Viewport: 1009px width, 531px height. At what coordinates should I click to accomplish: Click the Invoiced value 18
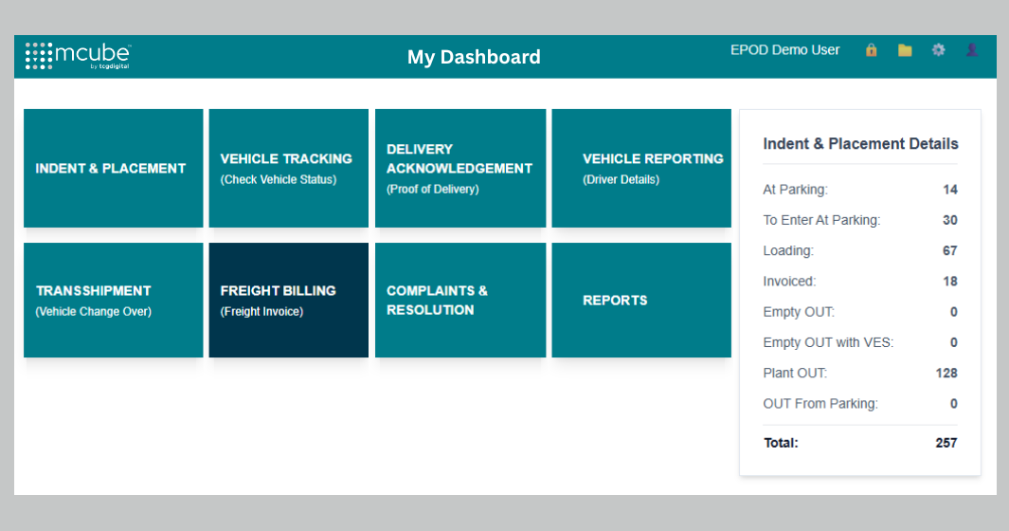click(950, 281)
